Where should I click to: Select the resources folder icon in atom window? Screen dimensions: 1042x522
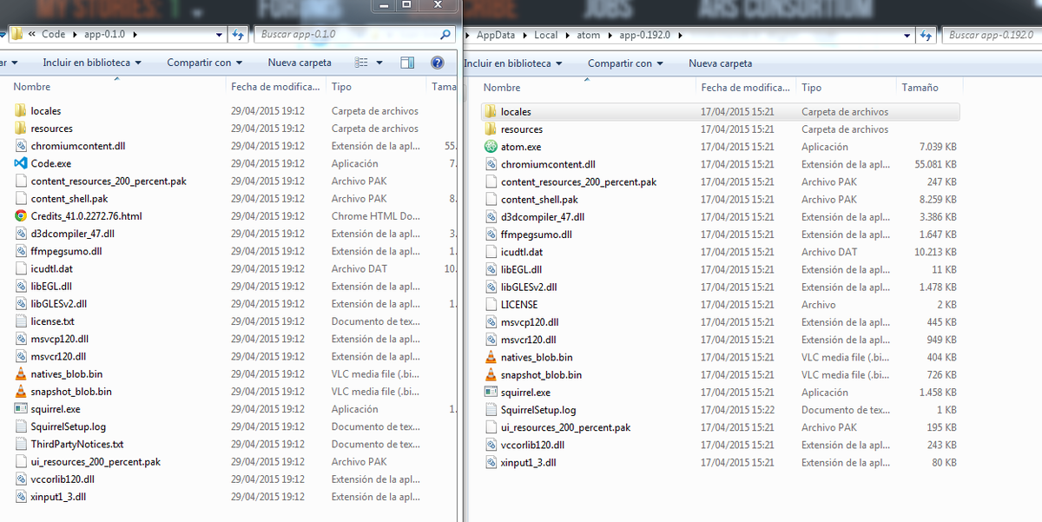point(491,129)
